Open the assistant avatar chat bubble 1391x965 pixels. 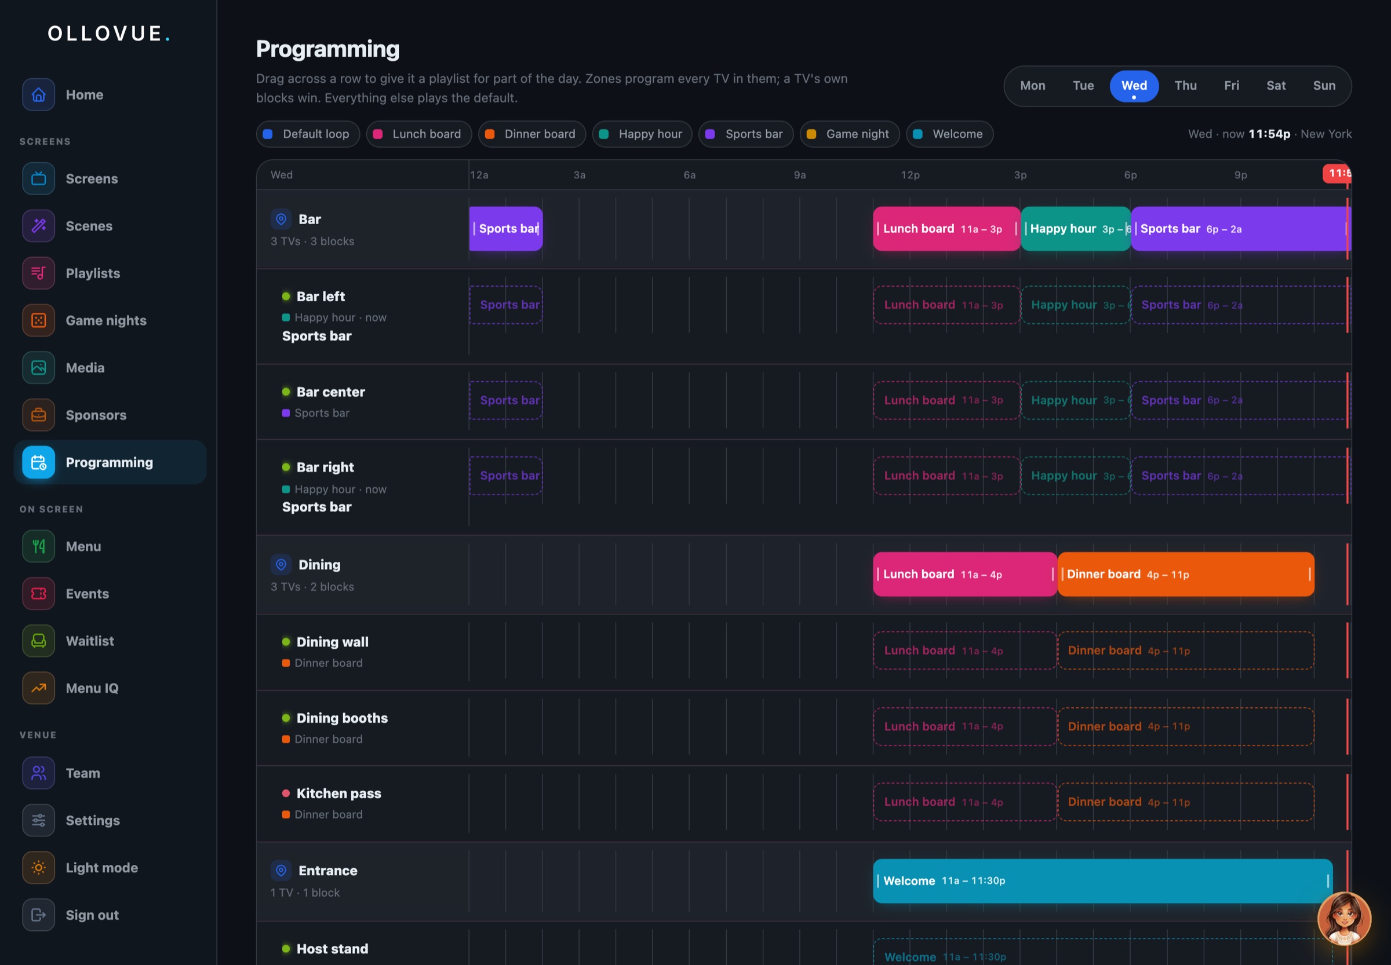point(1344,919)
